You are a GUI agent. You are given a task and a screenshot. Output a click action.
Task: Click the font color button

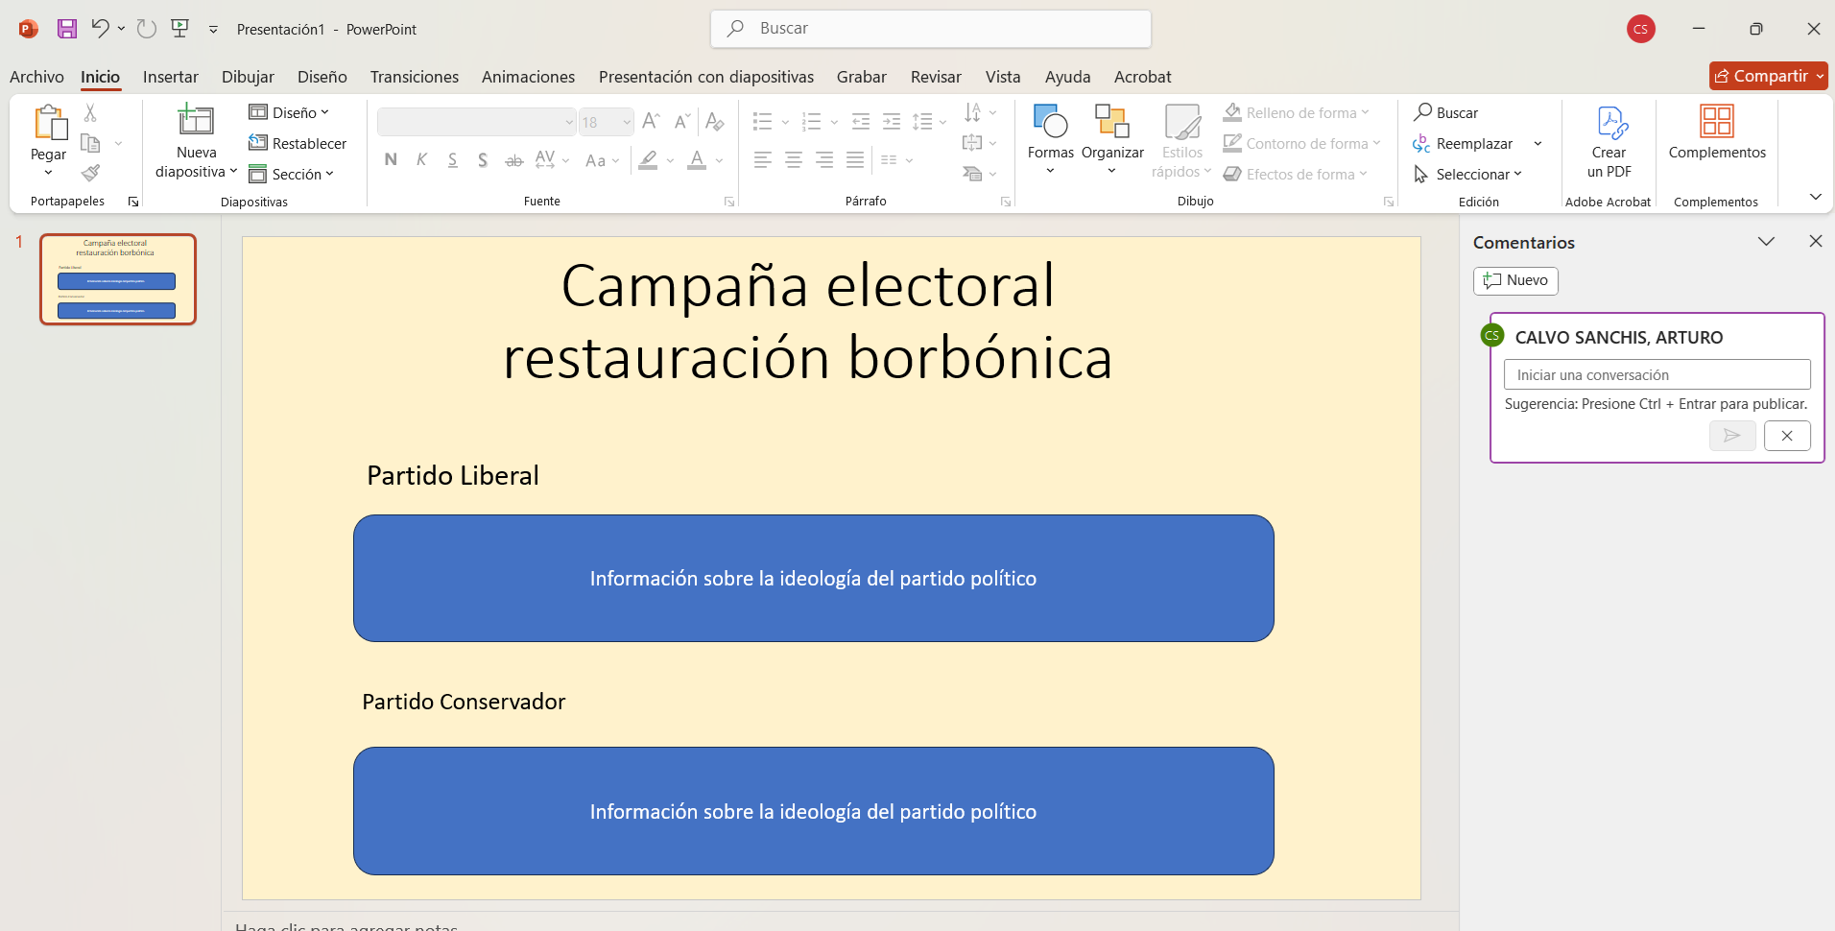click(697, 160)
